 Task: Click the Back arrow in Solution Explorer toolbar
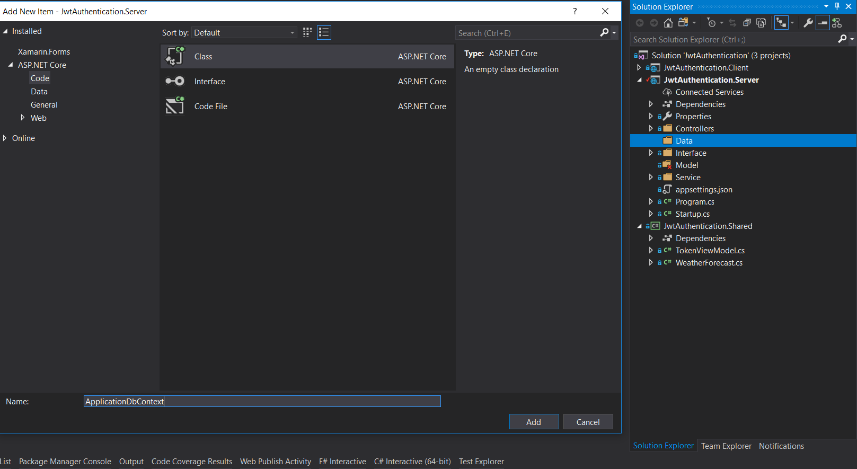pyautogui.click(x=640, y=23)
